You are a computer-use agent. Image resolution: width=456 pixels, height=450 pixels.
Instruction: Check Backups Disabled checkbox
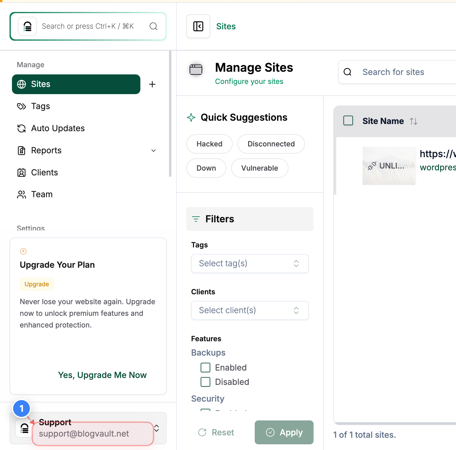click(x=205, y=382)
